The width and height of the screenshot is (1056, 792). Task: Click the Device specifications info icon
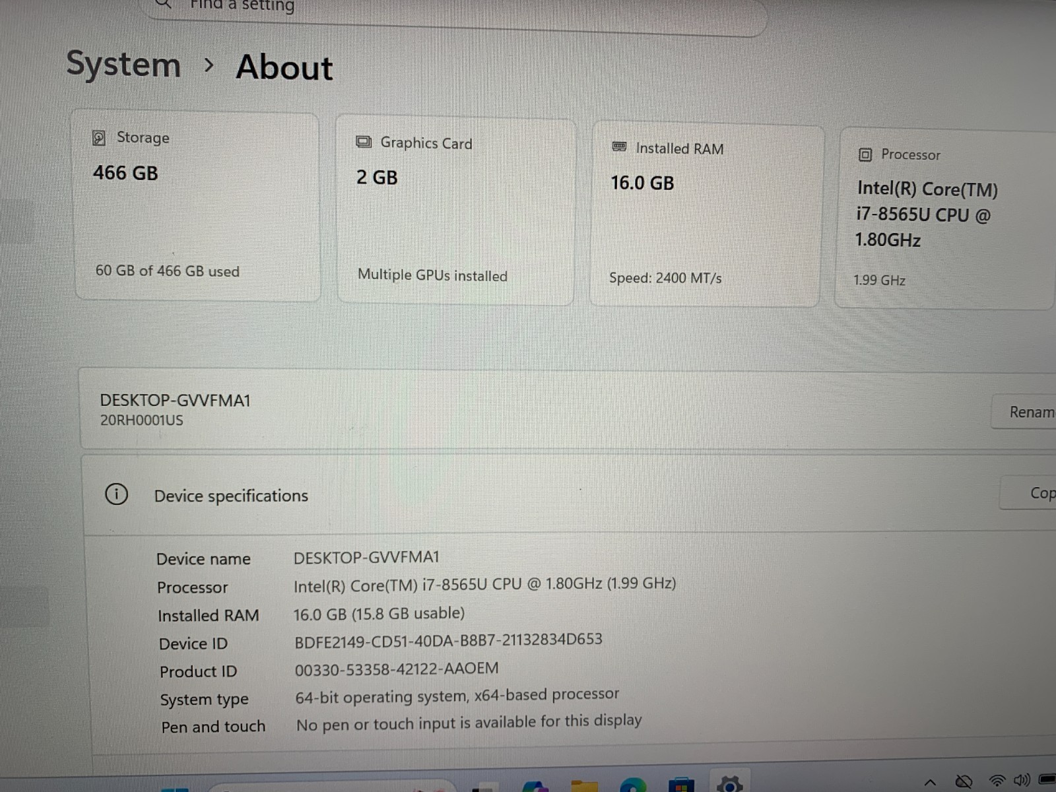116,494
